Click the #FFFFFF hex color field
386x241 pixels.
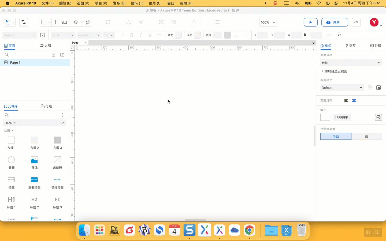coord(342,117)
